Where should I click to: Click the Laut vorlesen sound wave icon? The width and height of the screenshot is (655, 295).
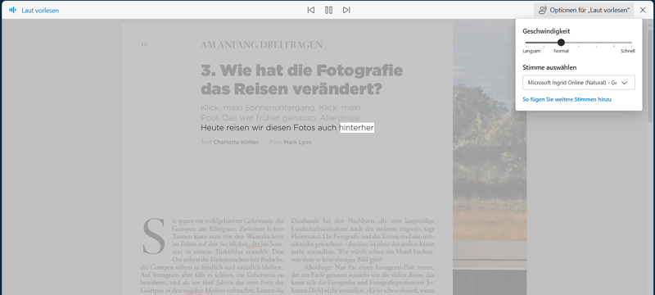12,10
